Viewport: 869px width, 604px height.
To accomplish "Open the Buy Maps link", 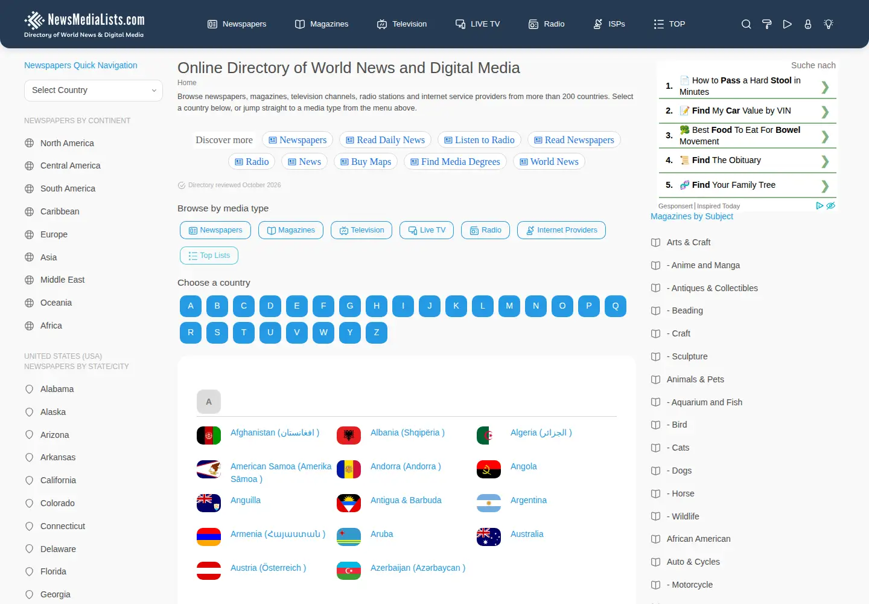I will [x=366, y=162].
